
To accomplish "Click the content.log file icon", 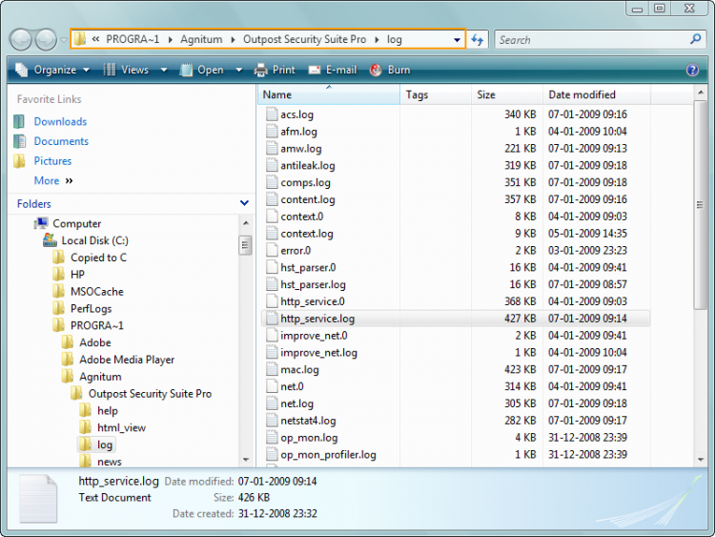I will [x=272, y=199].
